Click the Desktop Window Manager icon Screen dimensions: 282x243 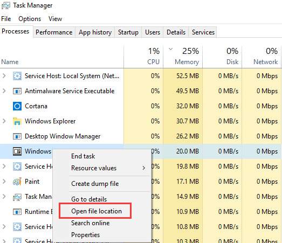[x=17, y=136]
